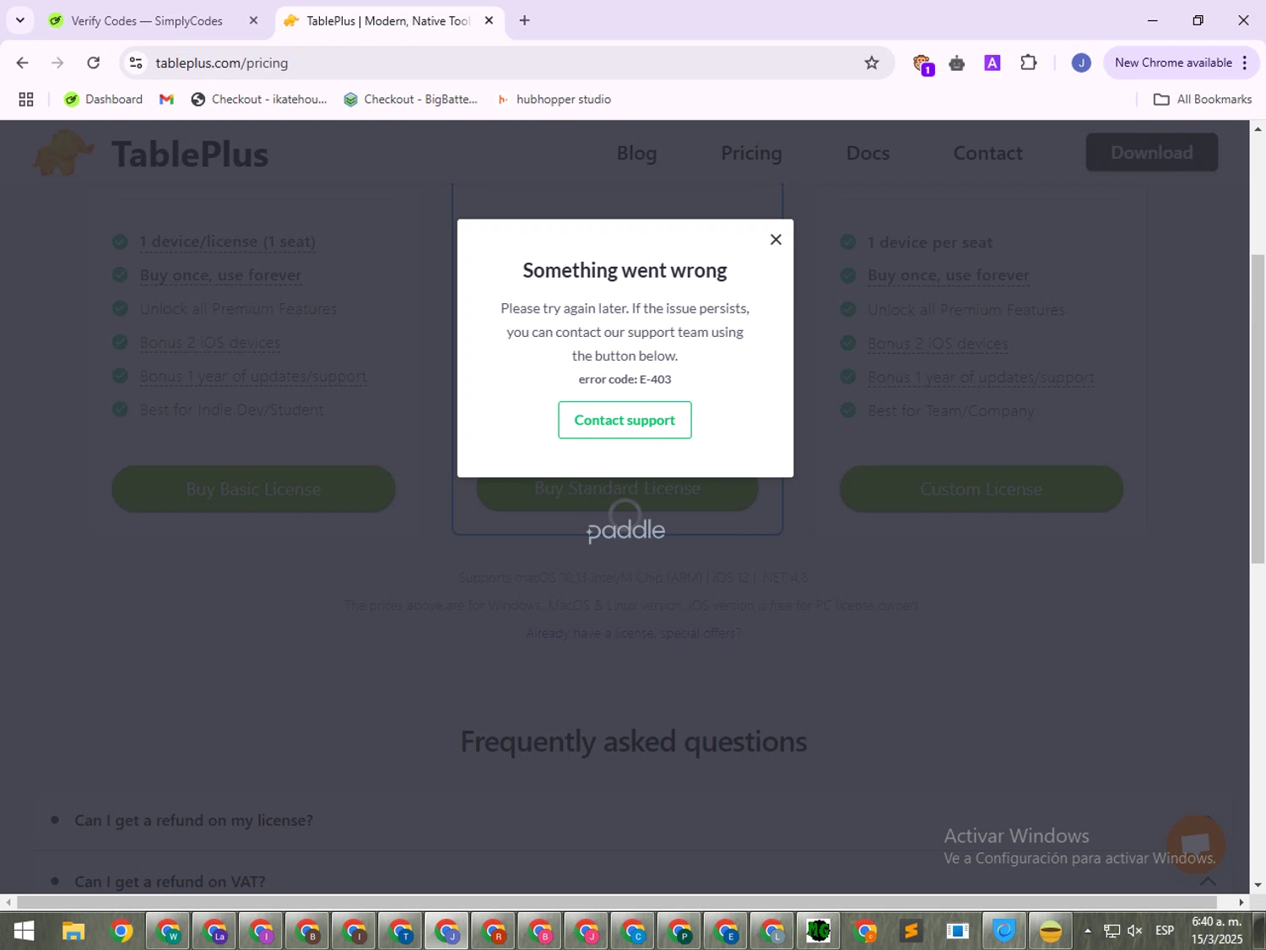Screen dimensions: 1266x950
Task: Open Chrome with W profile in taskbar
Action: click(x=169, y=931)
